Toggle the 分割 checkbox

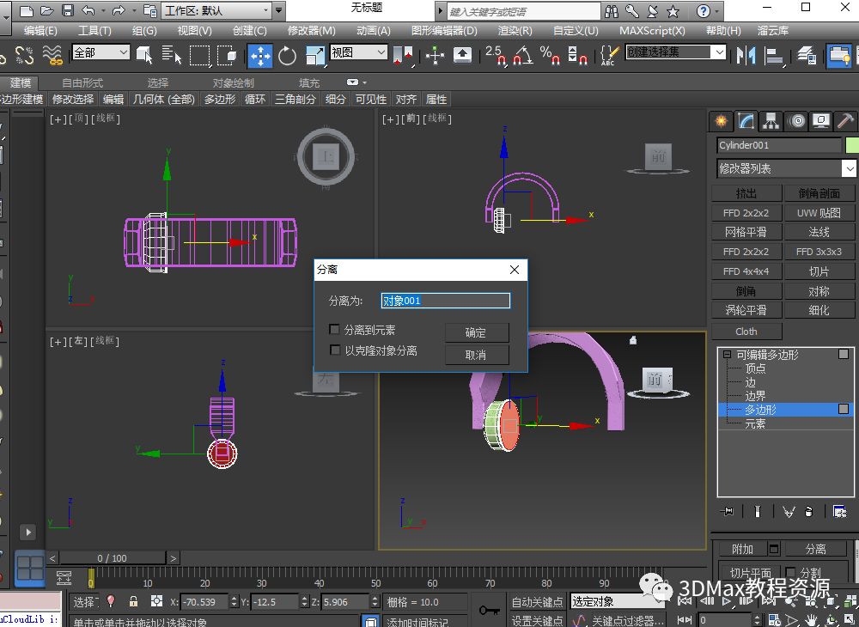click(x=791, y=573)
